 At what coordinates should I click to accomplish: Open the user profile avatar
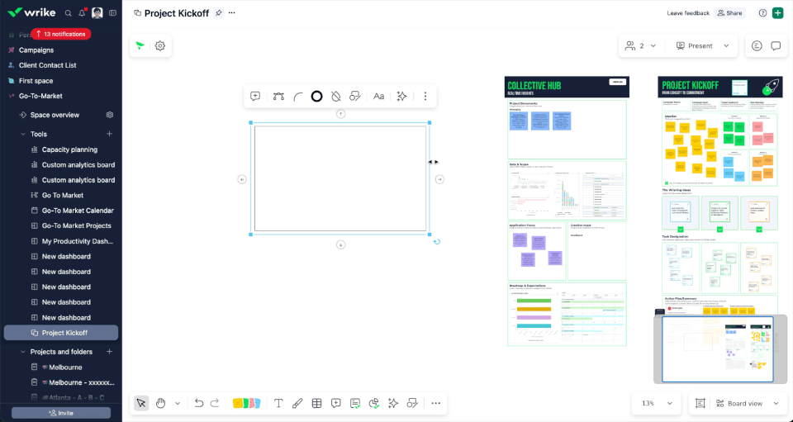pos(97,13)
